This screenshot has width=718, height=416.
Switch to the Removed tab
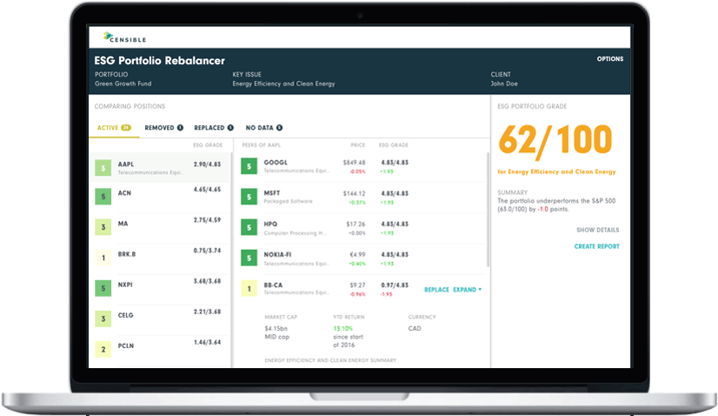click(163, 128)
